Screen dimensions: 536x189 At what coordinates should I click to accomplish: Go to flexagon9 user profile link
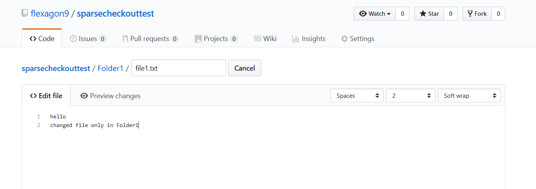click(x=50, y=14)
